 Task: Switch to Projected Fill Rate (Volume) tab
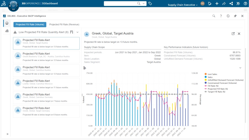pos(30,24)
